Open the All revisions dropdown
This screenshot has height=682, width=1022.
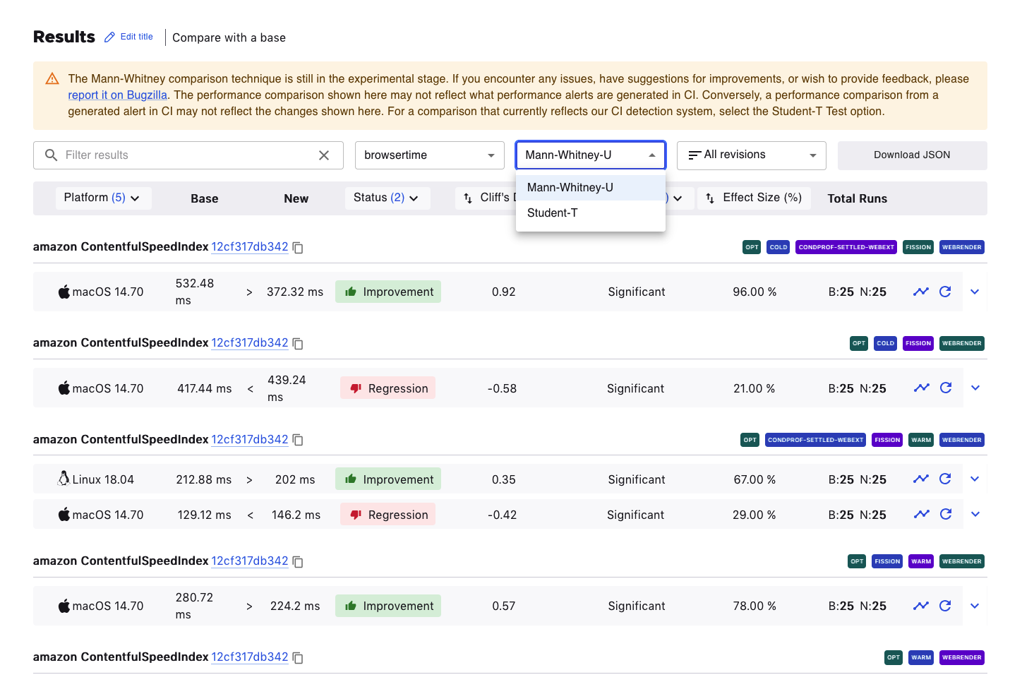pos(751,155)
